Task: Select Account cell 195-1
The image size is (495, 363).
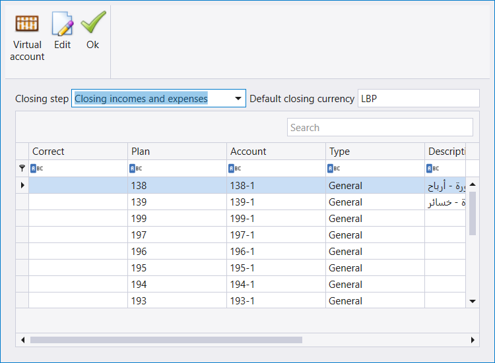Action: click(277, 267)
